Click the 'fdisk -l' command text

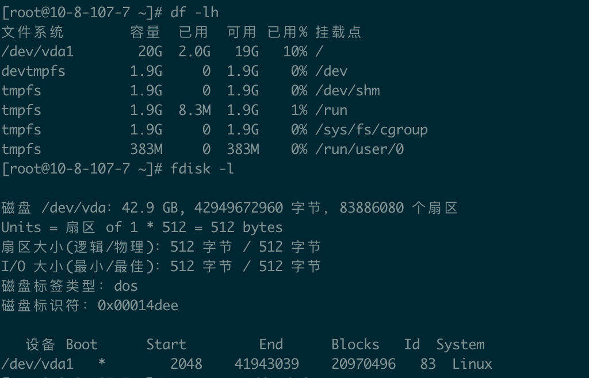tap(202, 168)
